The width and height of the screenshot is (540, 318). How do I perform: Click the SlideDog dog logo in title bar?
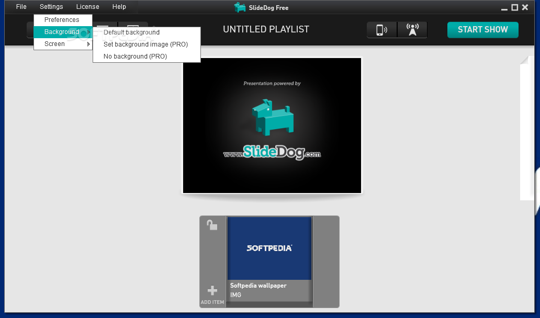pos(240,7)
